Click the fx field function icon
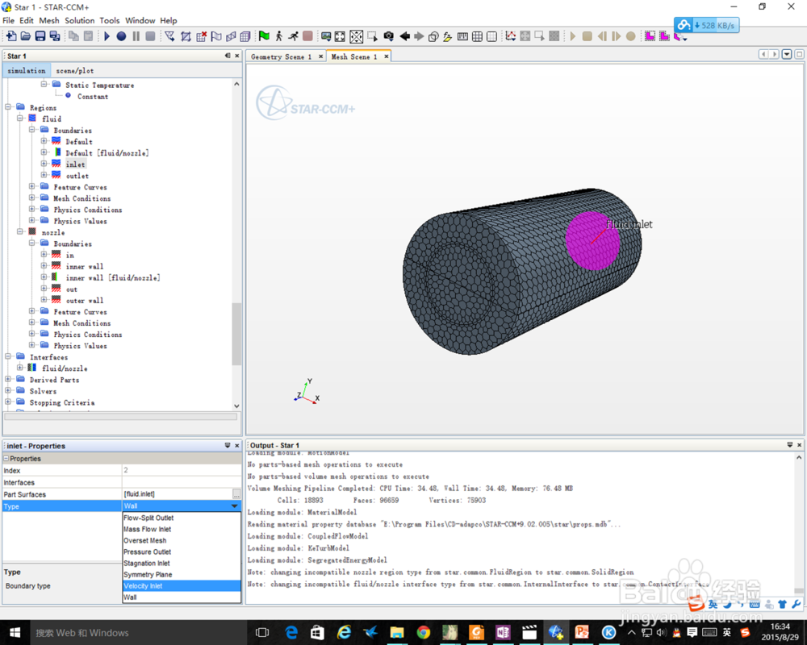Viewport: 807px width, 645px height. [x=447, y=36]
